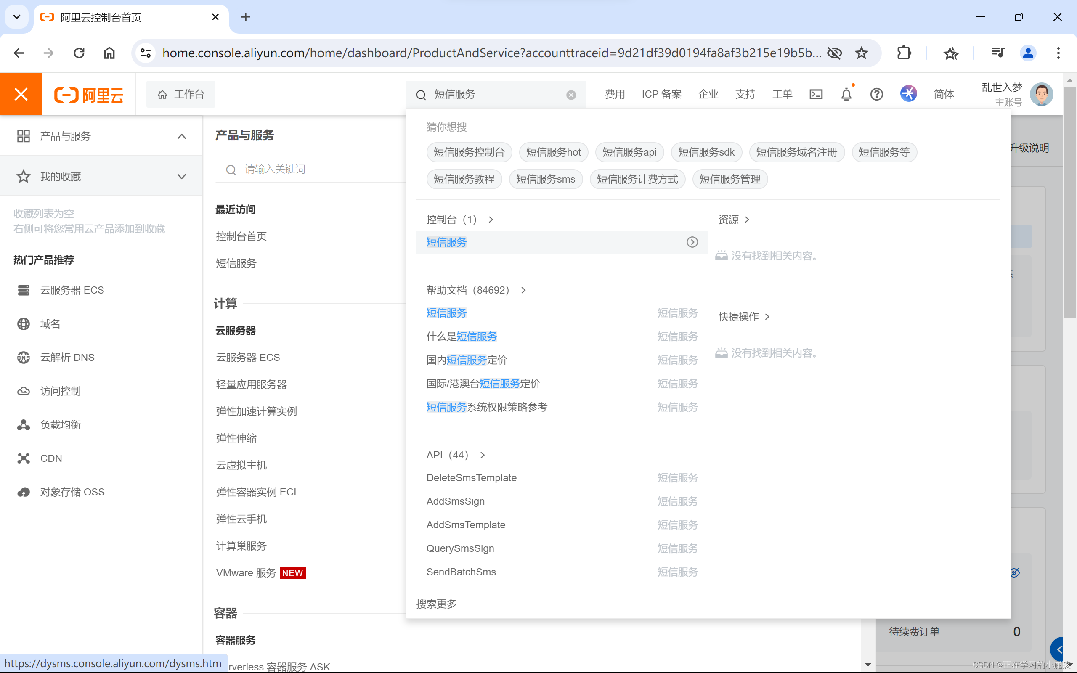1077x673 pixels.
Task: Clear the search box with the X icon
Action: (570, 94)
